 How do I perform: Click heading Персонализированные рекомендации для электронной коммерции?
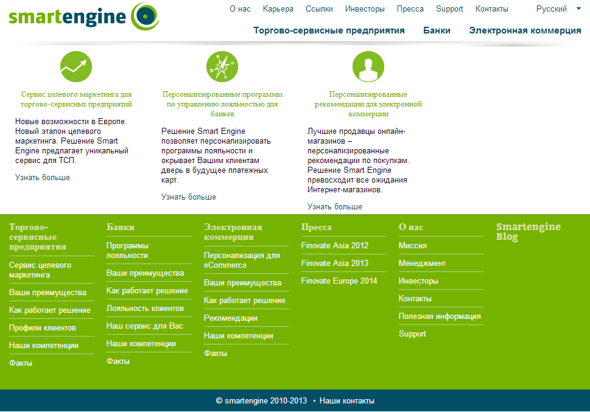(x=368, y=104)
